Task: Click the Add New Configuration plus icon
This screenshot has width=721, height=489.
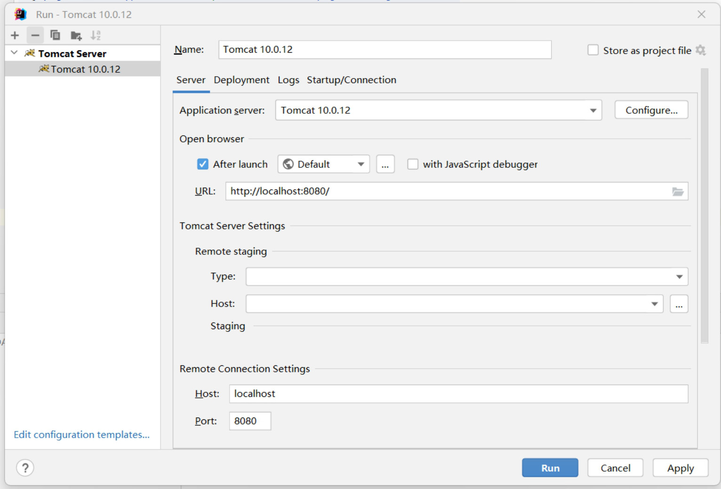Action: [x=15, y=35]
